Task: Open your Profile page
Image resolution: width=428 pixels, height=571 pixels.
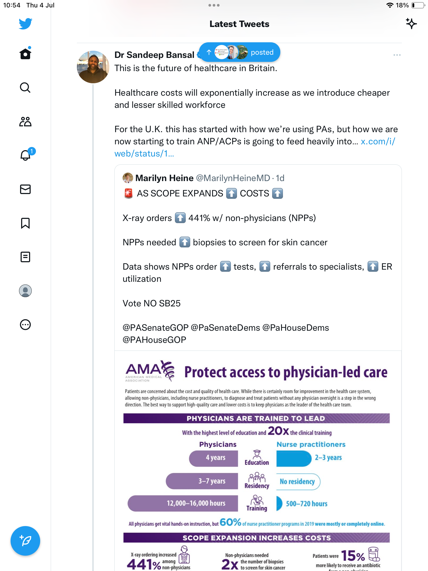Action: click(x=25, y=291)
